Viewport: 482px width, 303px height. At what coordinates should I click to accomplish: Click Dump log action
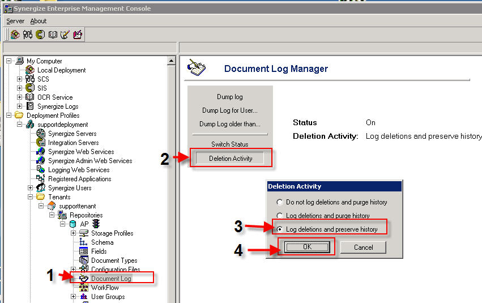click(x=229, y=97)
